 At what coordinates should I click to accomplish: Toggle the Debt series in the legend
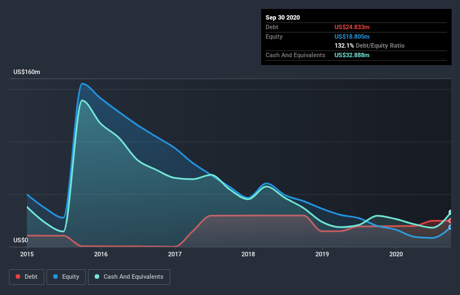point(27,277)
